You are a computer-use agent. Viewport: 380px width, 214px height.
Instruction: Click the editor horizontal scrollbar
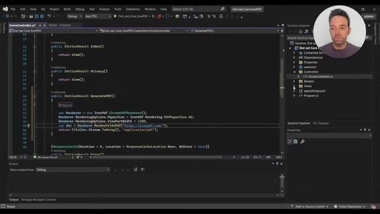tap(157, 157)
